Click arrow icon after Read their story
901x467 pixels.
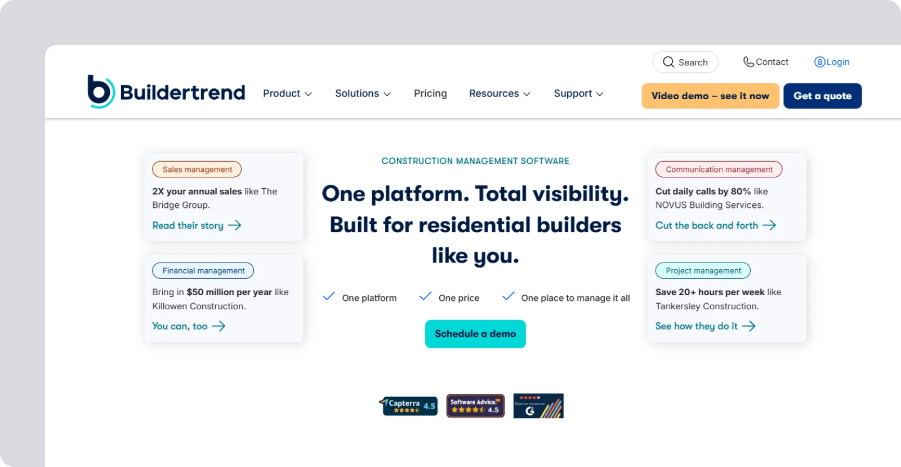235,225
